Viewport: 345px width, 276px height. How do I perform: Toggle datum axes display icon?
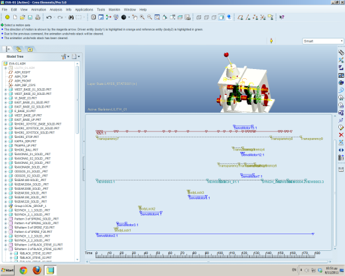248,17
